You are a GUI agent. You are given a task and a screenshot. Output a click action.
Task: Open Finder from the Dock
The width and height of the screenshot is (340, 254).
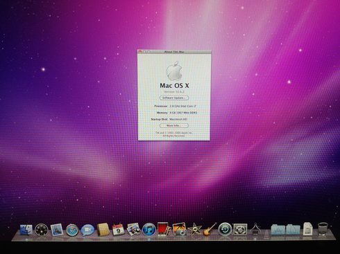point(26,230)
